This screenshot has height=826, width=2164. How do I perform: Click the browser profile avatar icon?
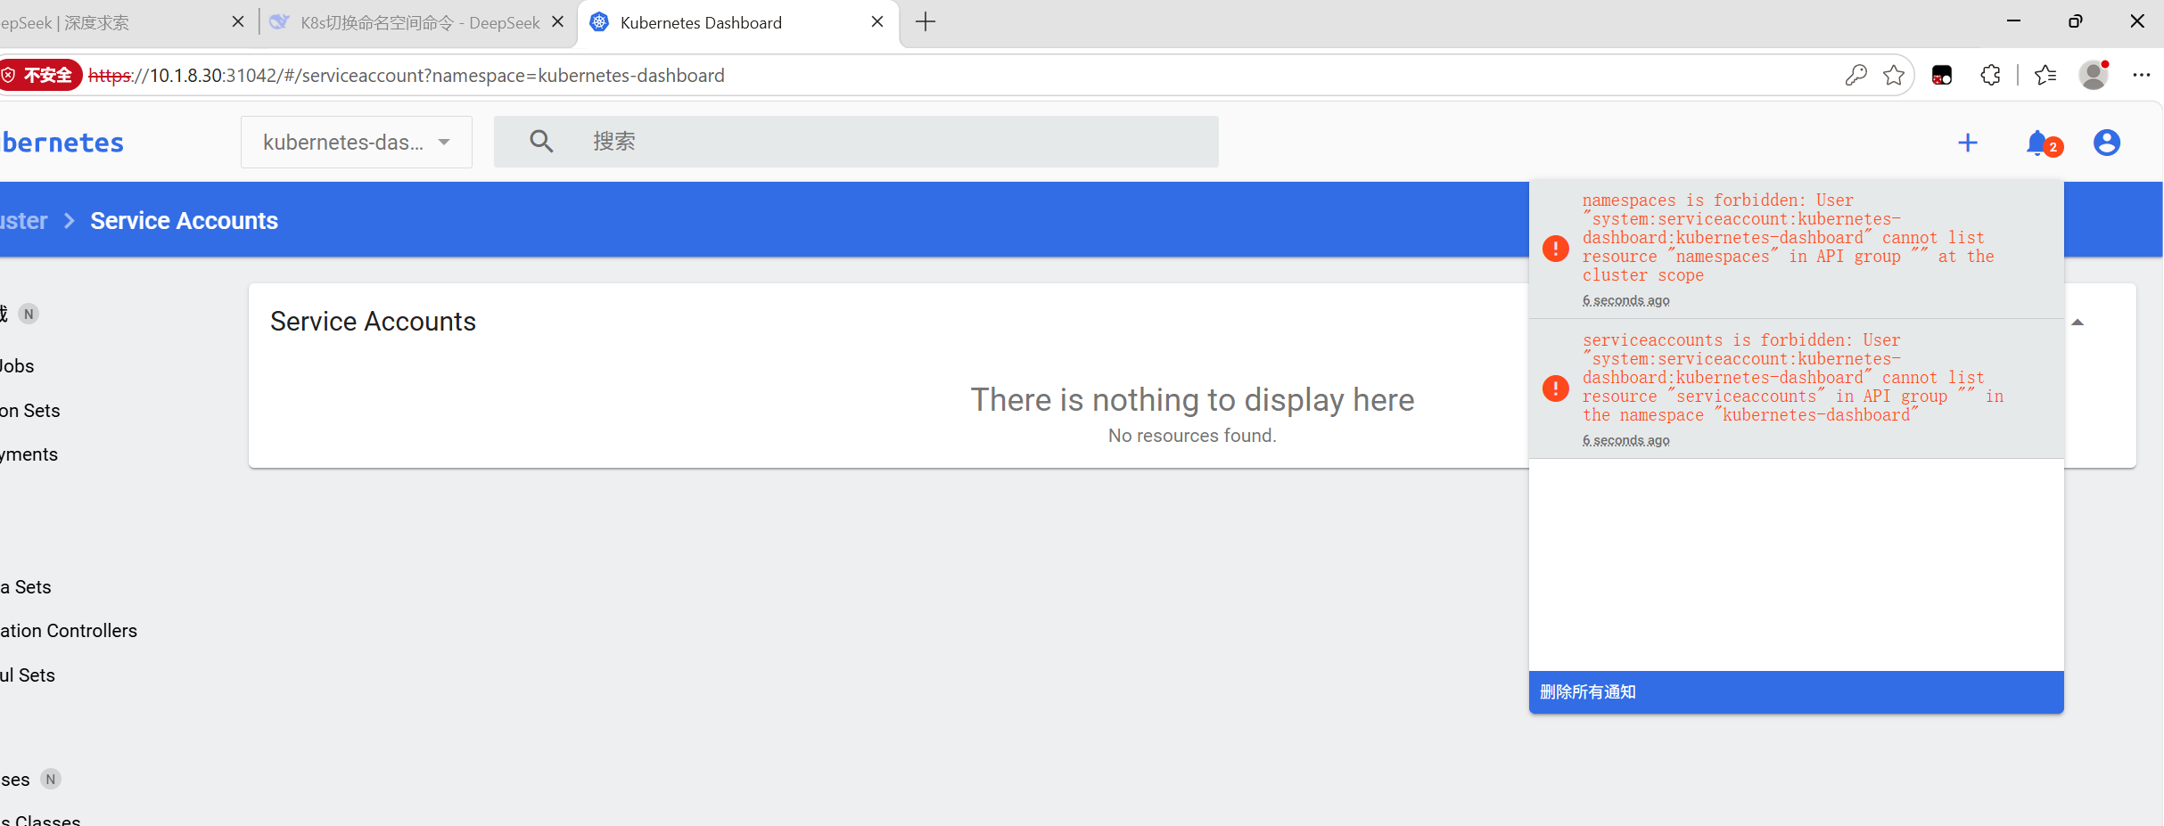coord(2094,75)
